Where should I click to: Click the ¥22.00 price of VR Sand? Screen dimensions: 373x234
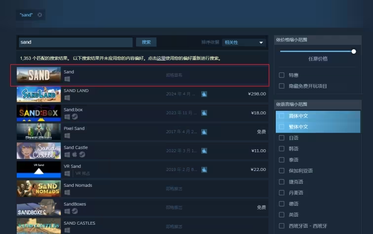[259, 169]
